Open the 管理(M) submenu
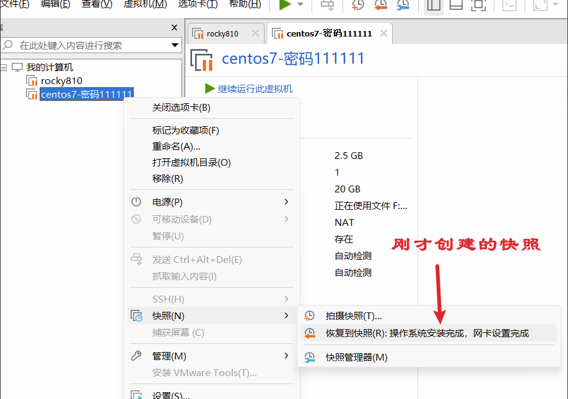The image size is (568, 399). tap(212, 356)
